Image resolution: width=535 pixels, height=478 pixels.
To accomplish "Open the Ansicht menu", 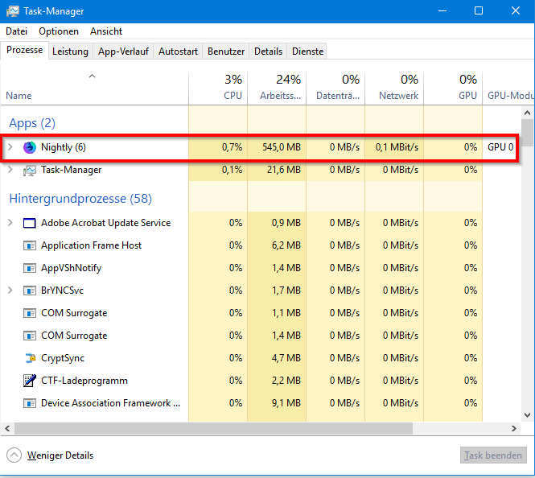I will [x=106, y=31].
